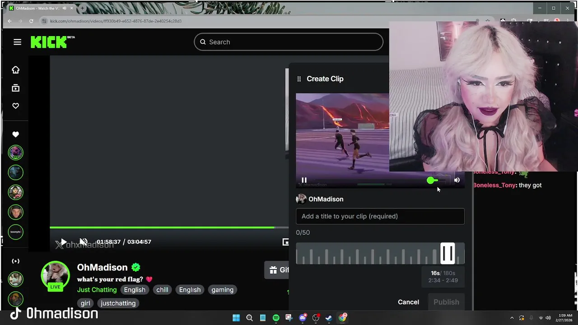Open Windows taskbar search
Viewport: 578px width, 325px height.
click(x=249, y=318)
